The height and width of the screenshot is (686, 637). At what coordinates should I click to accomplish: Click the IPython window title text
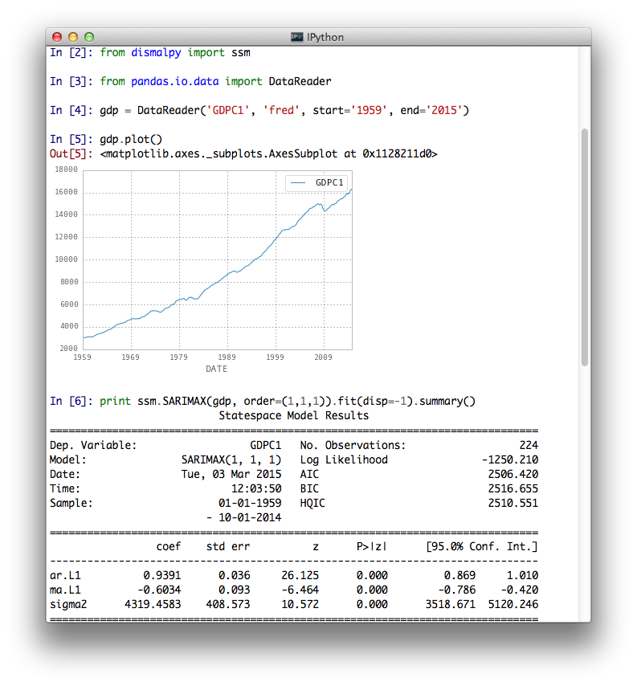[325, 37]
